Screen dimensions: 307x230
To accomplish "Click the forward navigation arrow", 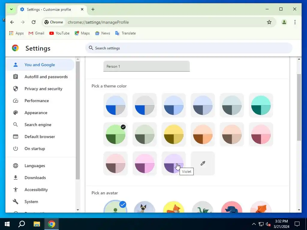I will tap(23, 22).
